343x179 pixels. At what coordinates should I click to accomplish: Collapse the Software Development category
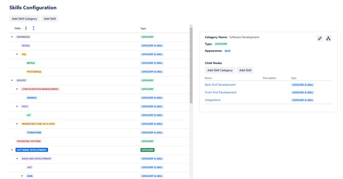(x=12, y=150)
